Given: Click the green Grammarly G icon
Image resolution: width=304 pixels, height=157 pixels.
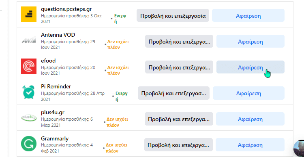Looking at the screenshot, I should click(29, 144).
